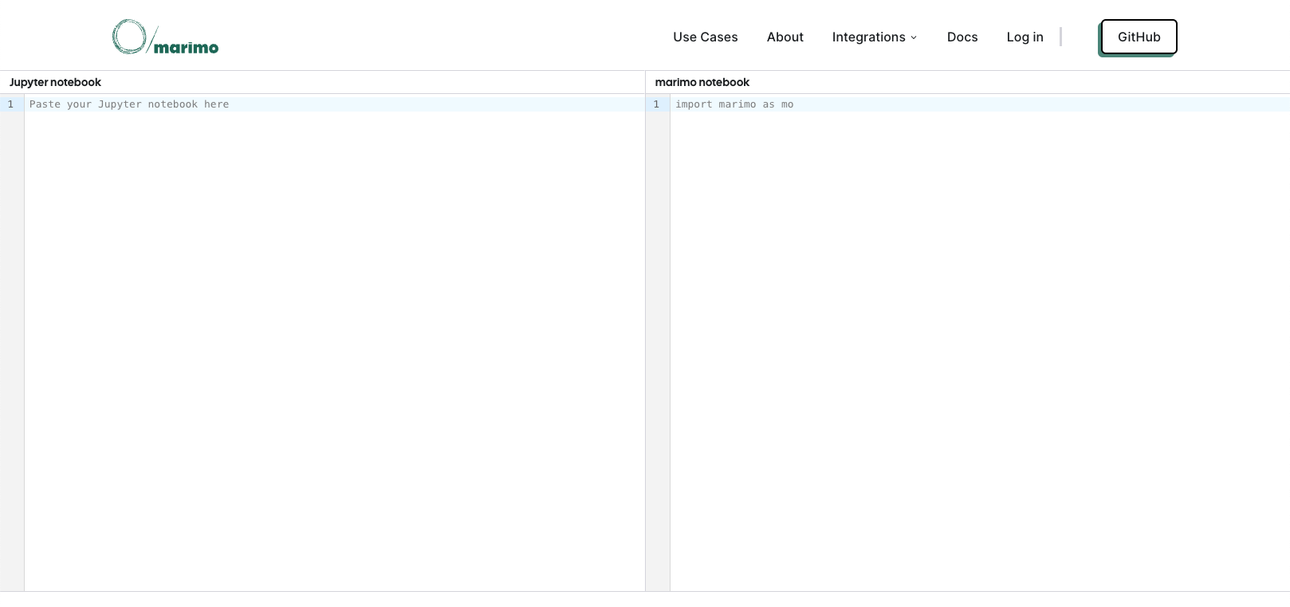Click the marimo circular logo icon
This screenshot has width=1290, height=607.
pos(128,37)
